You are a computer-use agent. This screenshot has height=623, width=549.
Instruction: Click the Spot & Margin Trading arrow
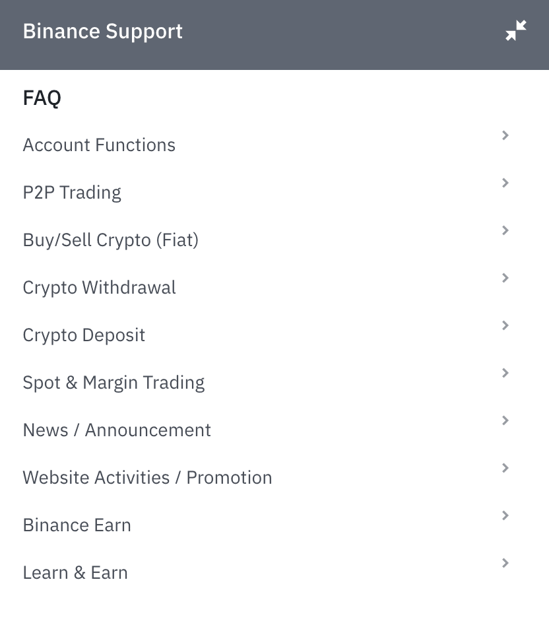505,374
